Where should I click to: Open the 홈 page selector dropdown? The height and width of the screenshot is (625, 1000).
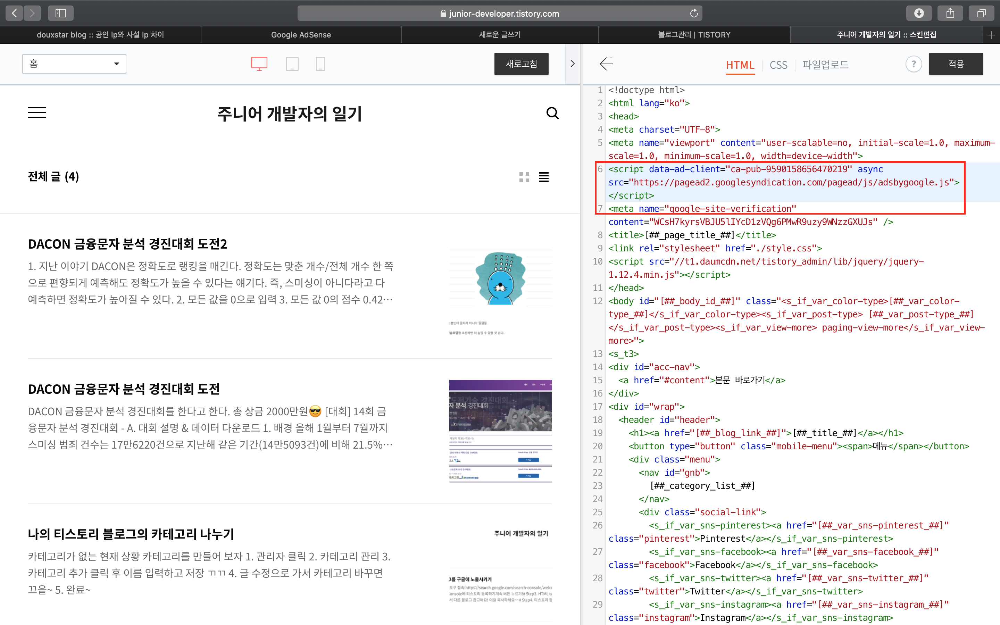point(74,64)
